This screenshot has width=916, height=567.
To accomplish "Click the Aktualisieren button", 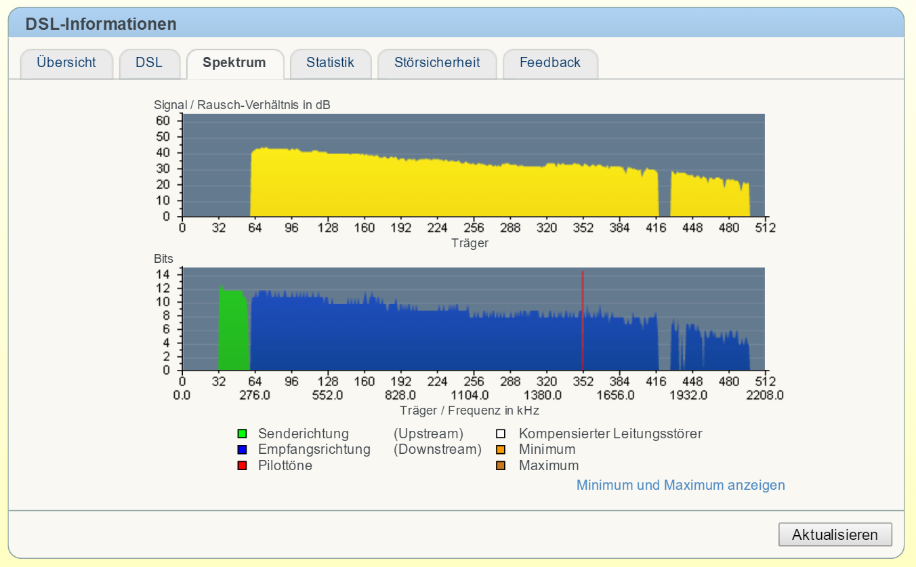I will (835, 534).
